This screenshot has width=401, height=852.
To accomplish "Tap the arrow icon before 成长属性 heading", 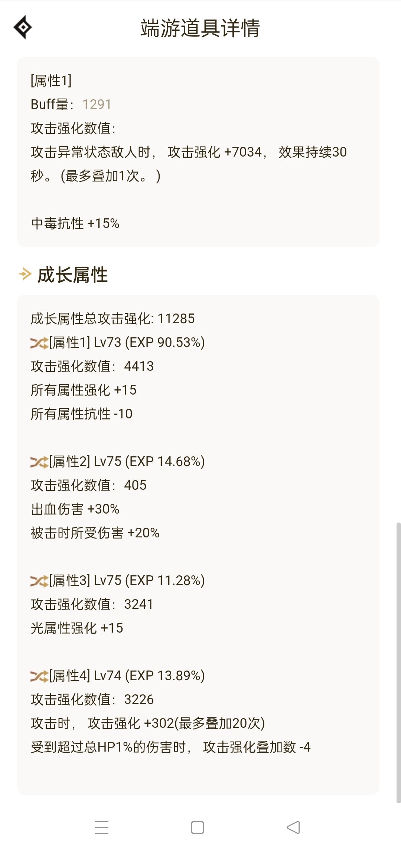I will point(25,274).
